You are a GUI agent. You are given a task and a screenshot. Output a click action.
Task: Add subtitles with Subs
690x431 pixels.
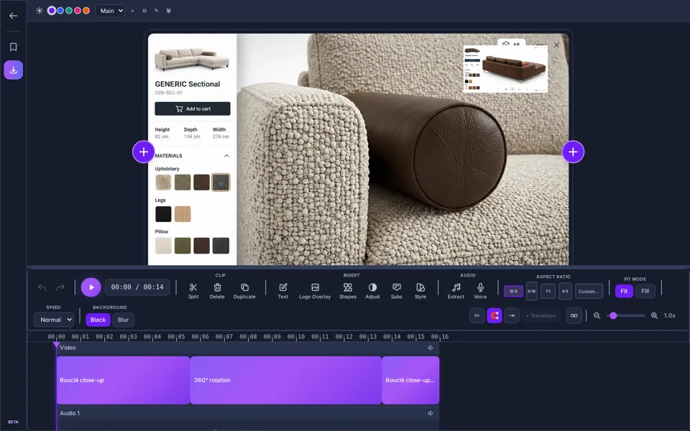(x=397, y=291)
